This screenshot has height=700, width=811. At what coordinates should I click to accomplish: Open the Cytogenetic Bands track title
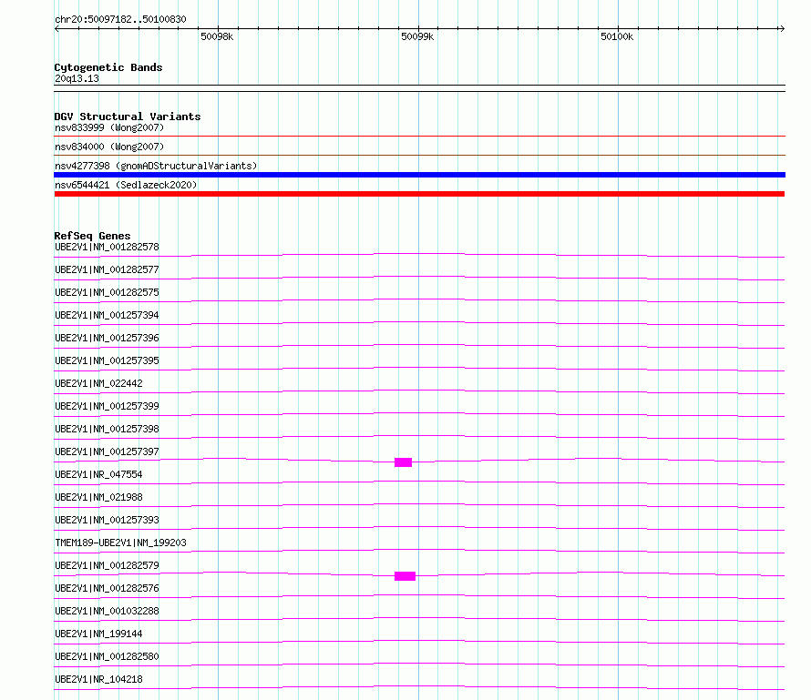click(108, 67)
